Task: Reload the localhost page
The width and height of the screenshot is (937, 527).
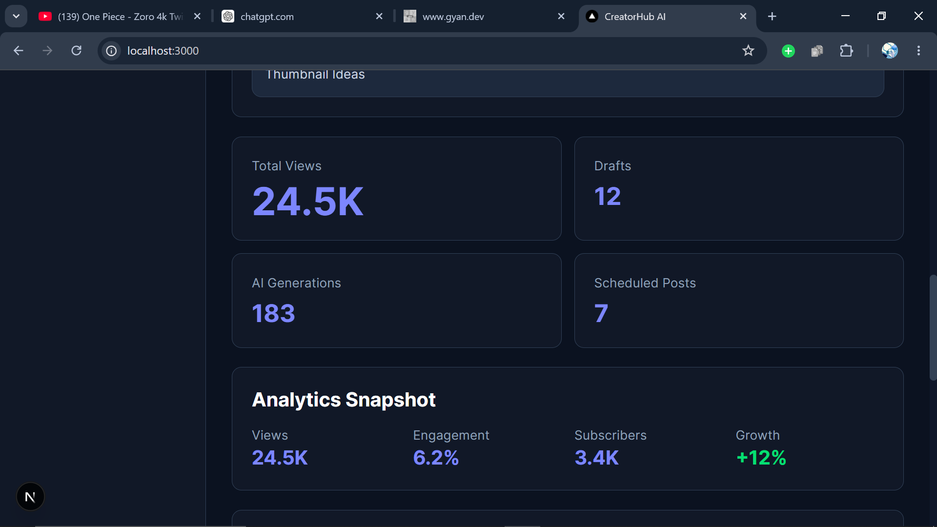Action: [77, 51]
